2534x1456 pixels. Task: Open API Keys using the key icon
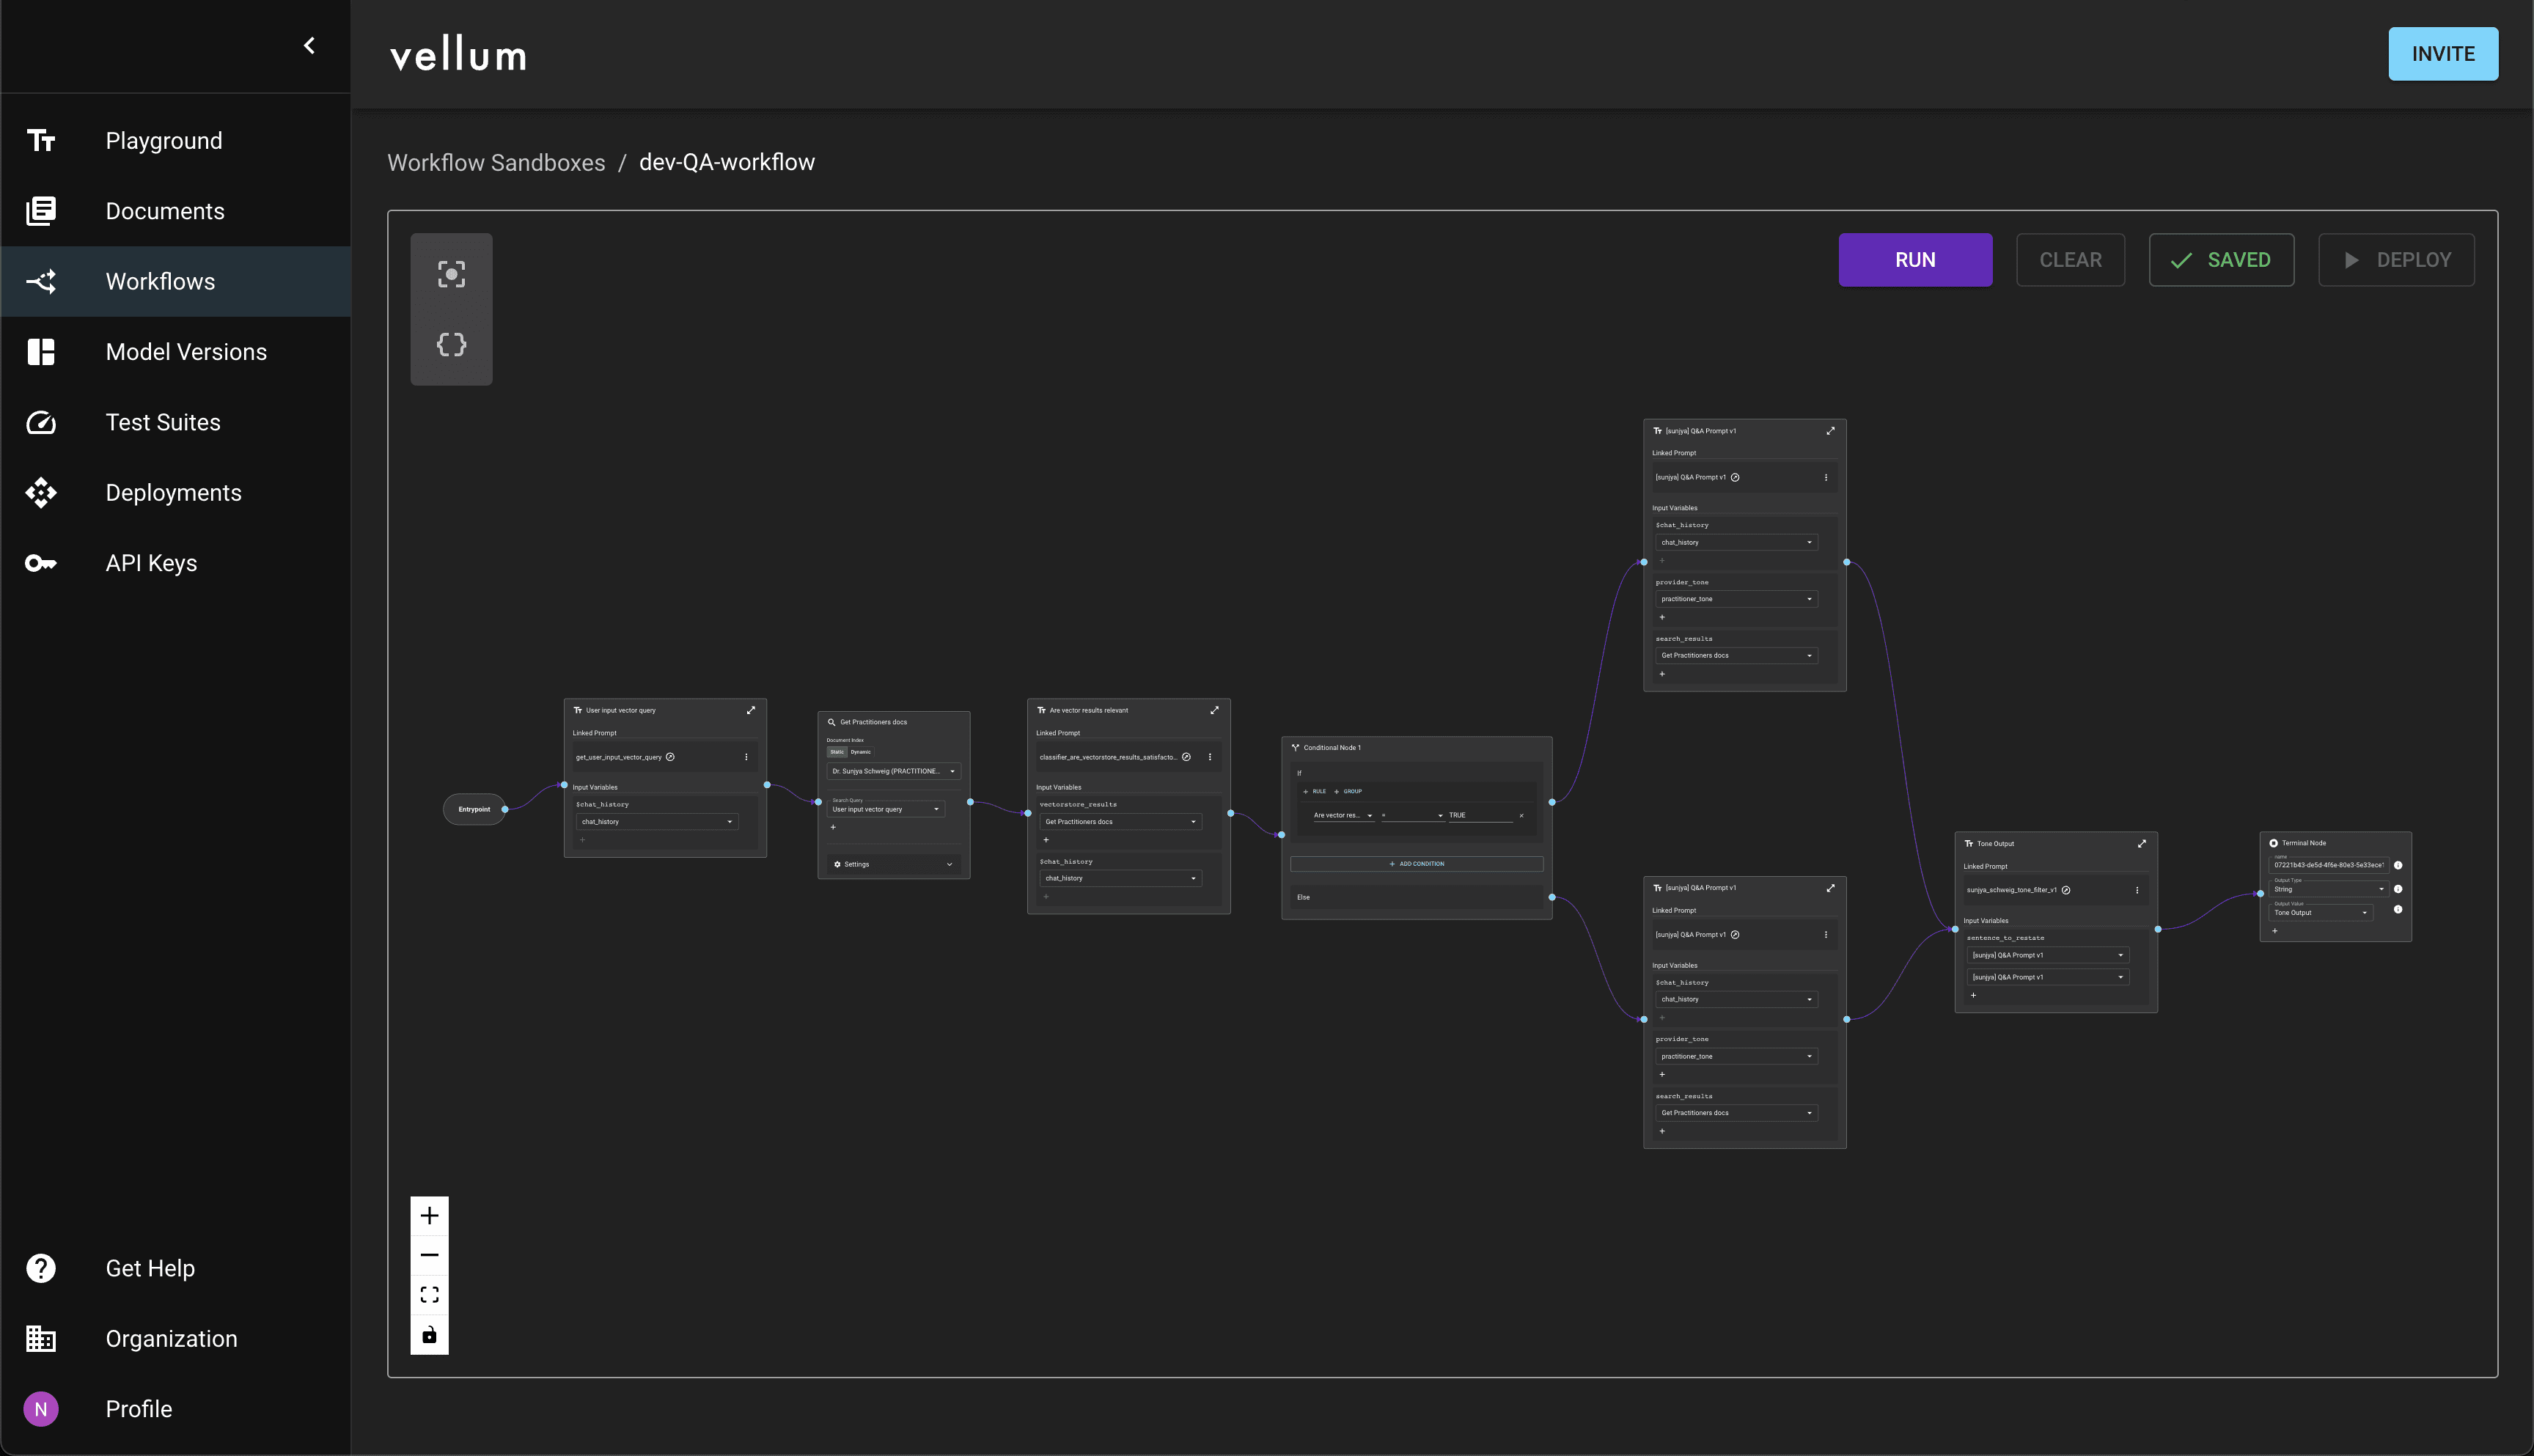click(x=41, y=563)
